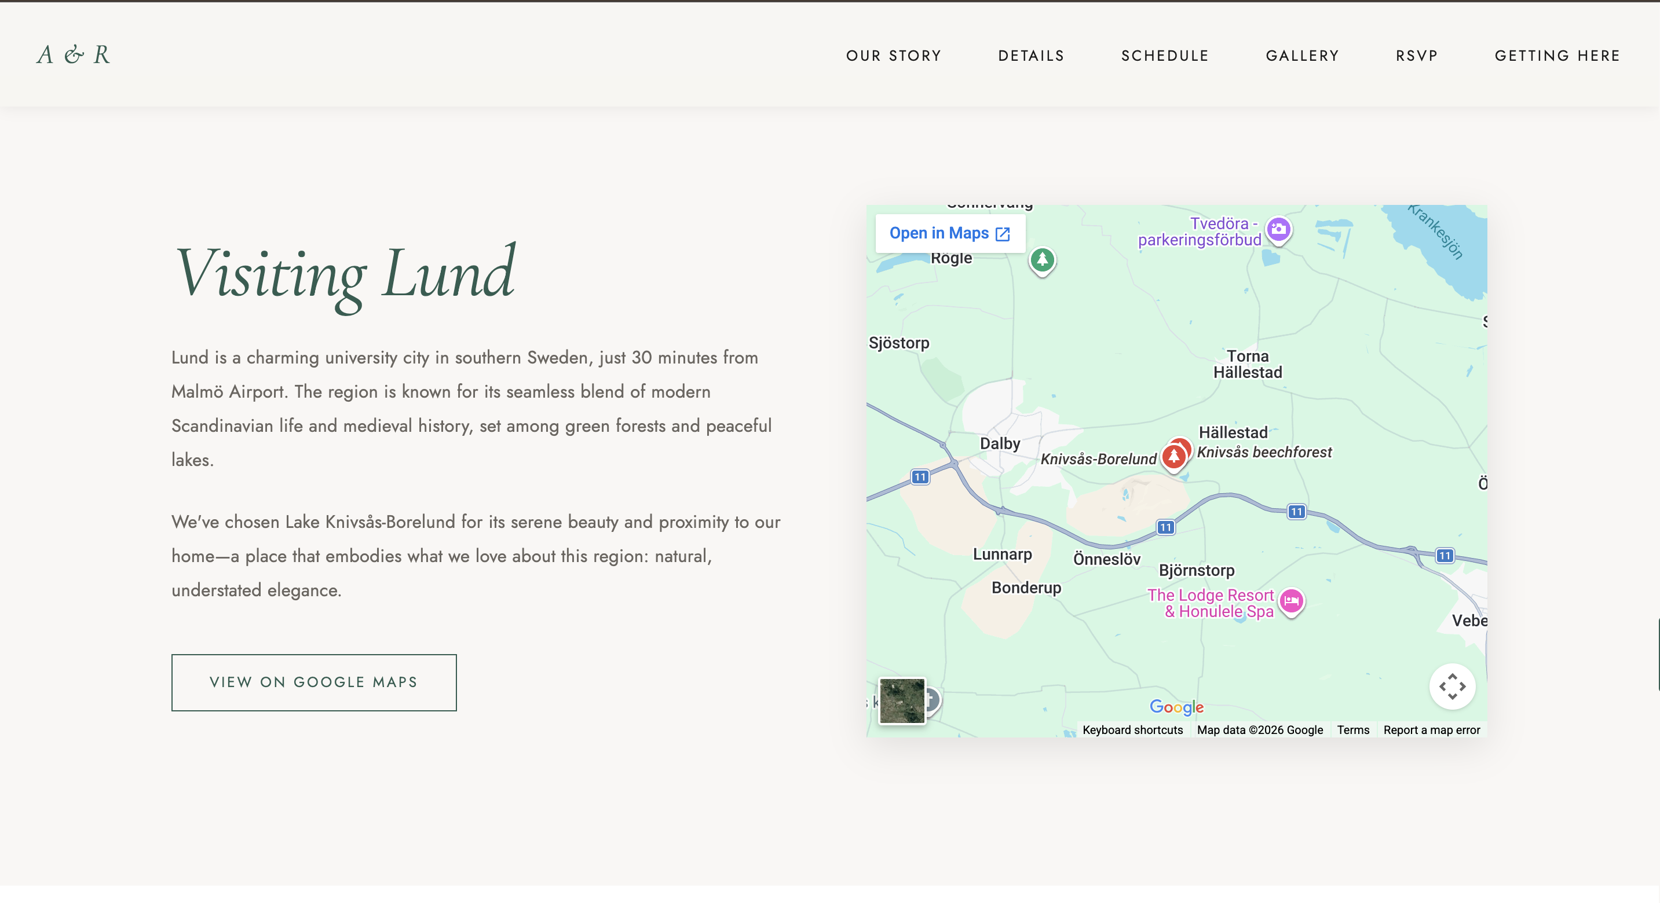Switch to satellite view thumbnail
The width and height of the screenshot is (1660, 903).
pos(902,701)
